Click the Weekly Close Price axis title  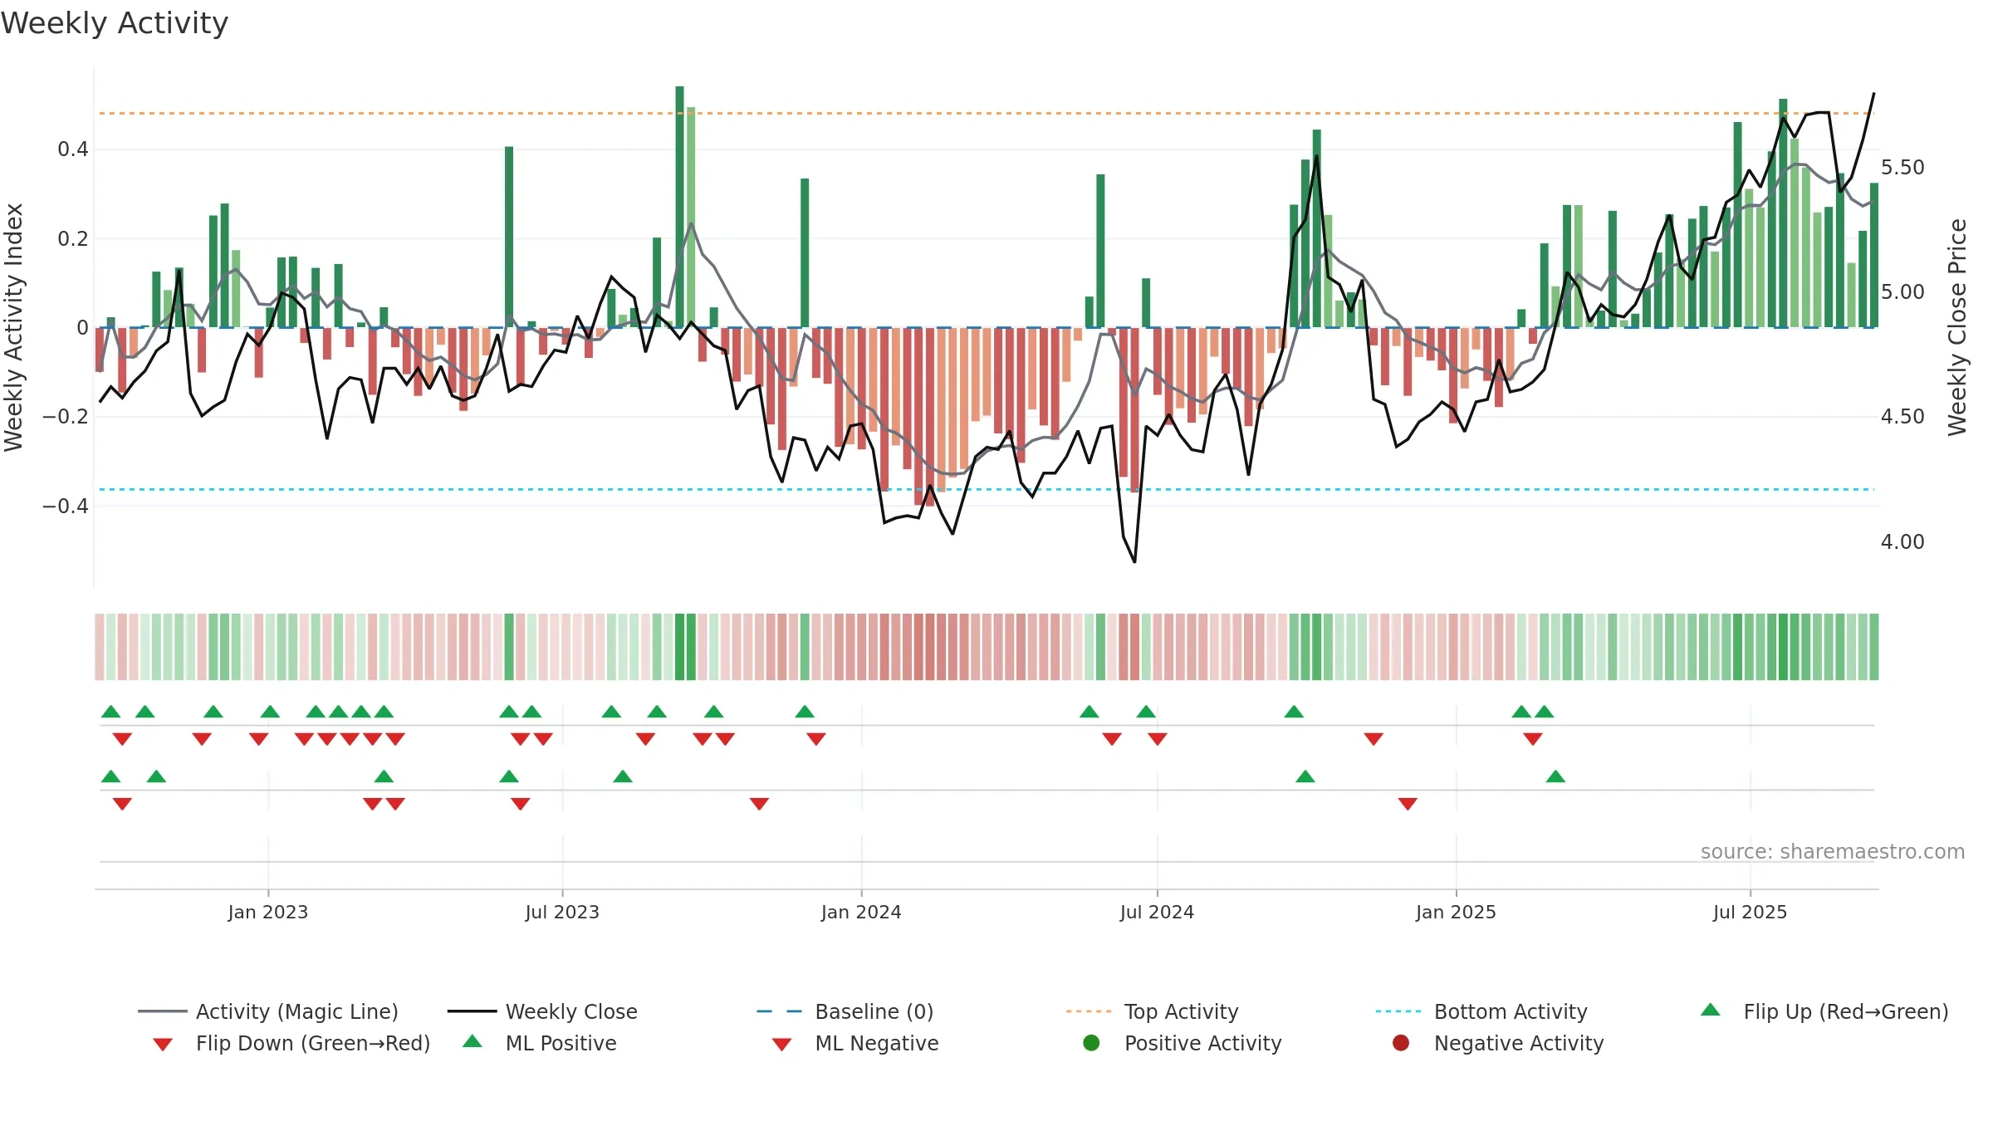pos(1957,327)
